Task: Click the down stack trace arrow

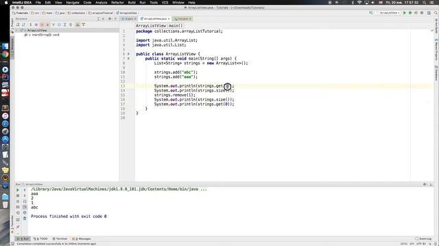Action: point(25,195)
